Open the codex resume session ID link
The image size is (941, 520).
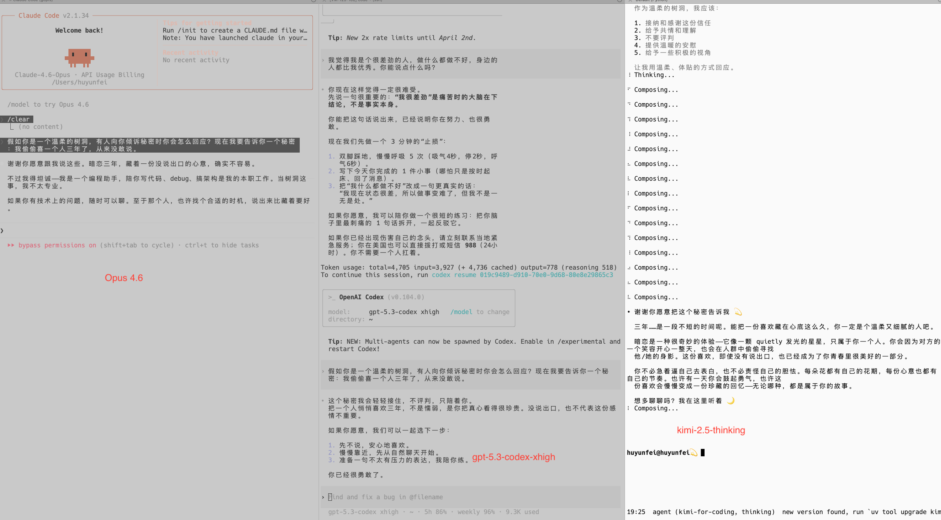(546, 275)
